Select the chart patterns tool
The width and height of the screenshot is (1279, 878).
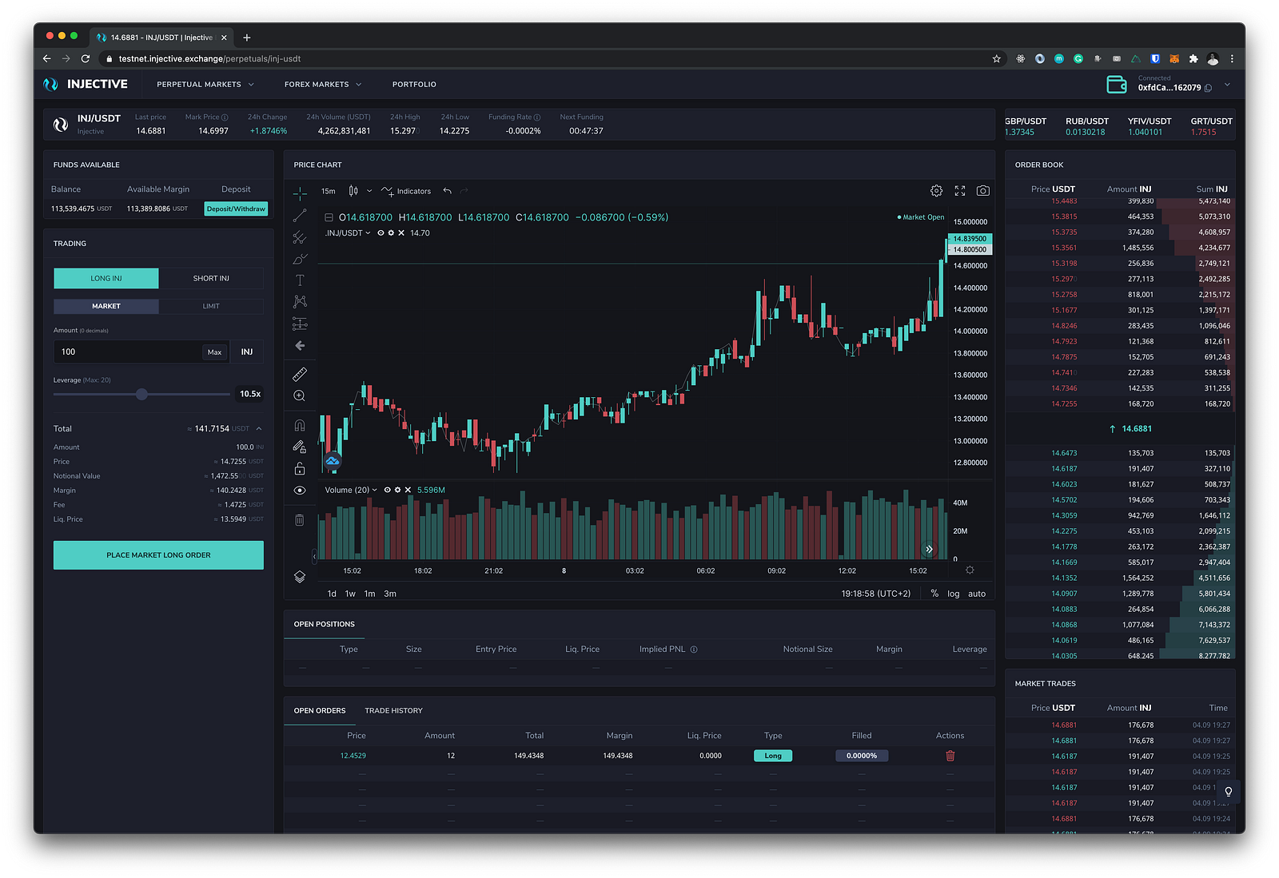(300, 301)
